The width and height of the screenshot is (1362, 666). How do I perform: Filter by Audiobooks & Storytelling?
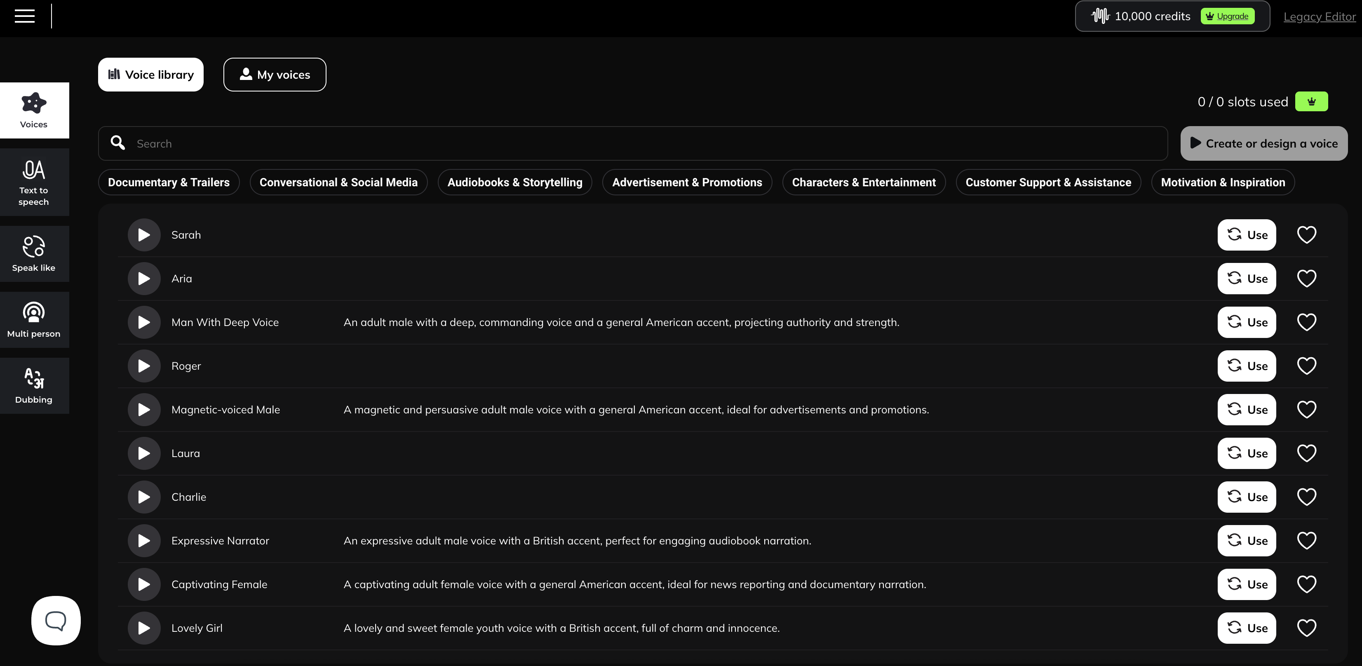[x=514, y=182]
